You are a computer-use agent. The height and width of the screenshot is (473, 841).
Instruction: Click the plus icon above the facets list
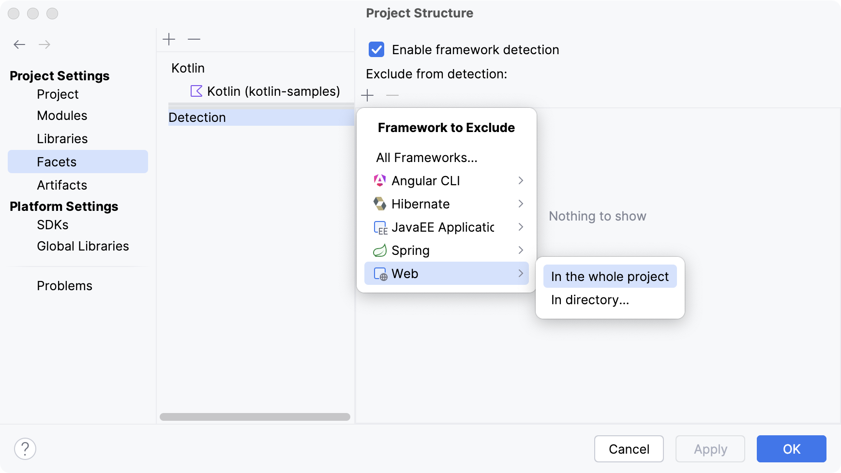click(x=169, y=39)
